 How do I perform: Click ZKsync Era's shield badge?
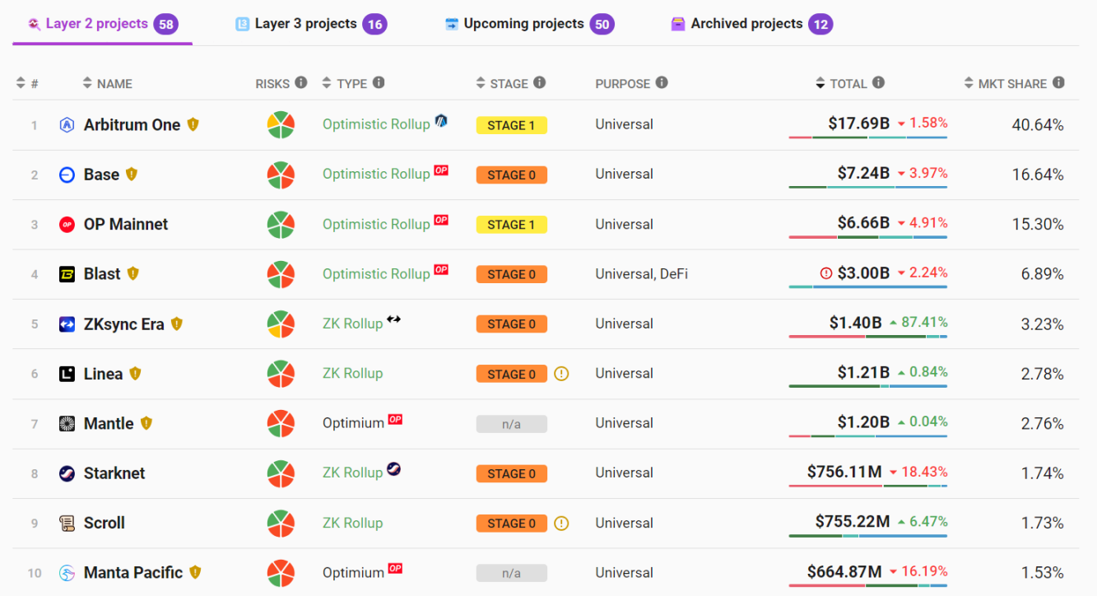[177, 324]
